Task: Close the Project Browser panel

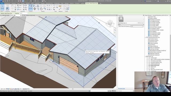Action: pos(170,15)
